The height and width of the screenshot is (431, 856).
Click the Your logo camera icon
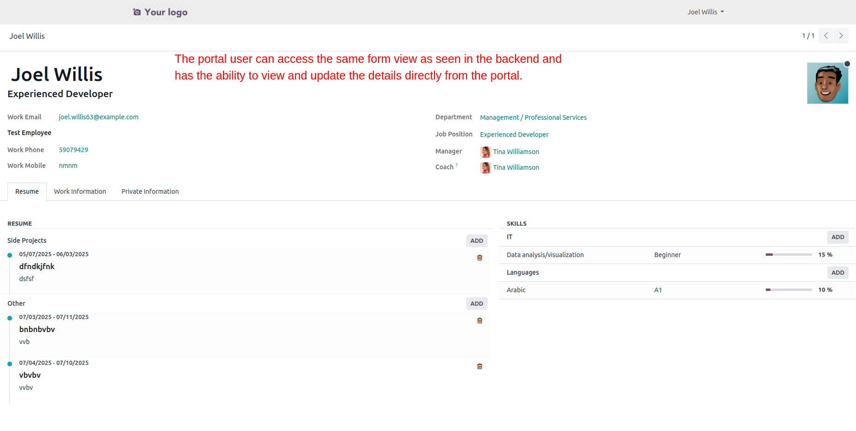pyautogui.click(x=137, y=12)
